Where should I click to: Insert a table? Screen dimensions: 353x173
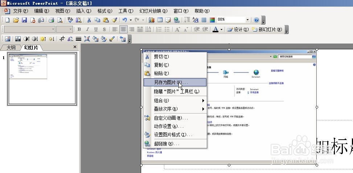click(160, 20)
